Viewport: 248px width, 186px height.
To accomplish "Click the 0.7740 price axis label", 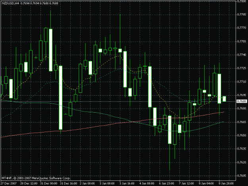I will 242,55.
